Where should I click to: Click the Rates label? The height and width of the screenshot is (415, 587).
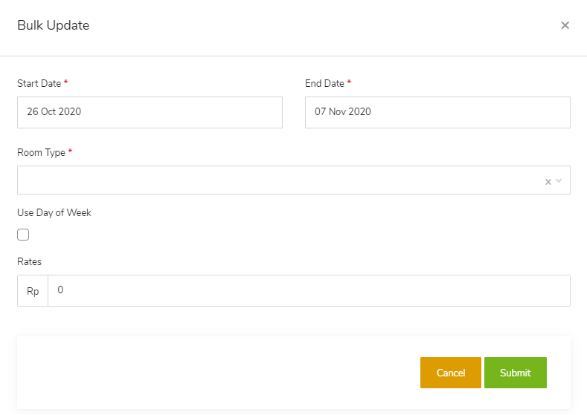(x=29, y=261)
